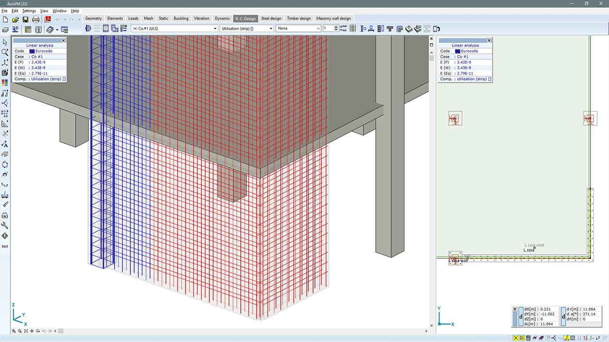The height and width of the screenshot is (342, 609).
Task: Open the Window menu
Action: click(x=59, y=10)
